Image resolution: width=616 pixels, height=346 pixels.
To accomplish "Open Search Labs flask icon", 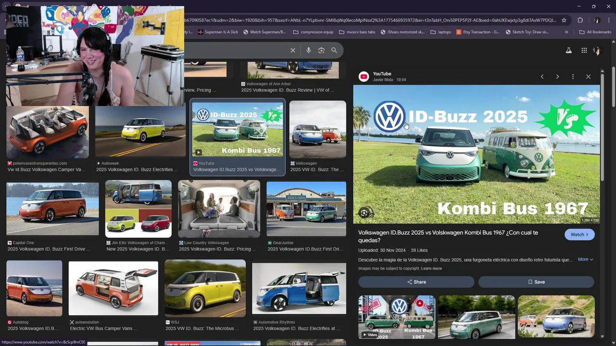I will (x=568, y=50).
